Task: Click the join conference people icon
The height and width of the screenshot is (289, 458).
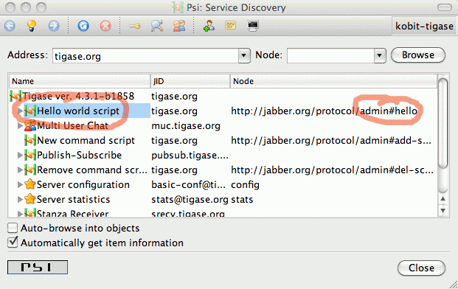Action: [179, 26]
